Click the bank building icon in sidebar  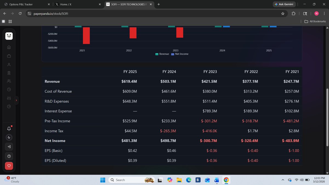(9, 73)
